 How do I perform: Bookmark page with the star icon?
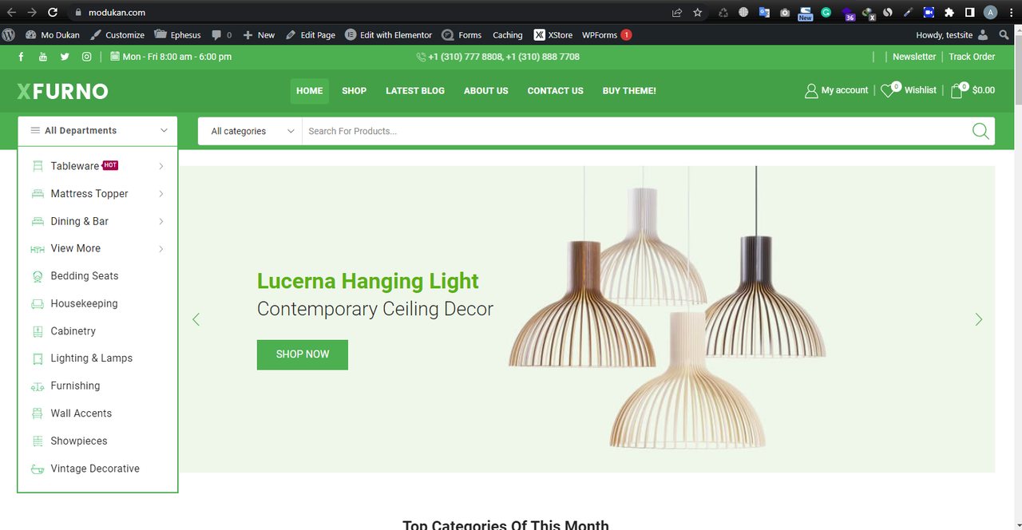[697, 12]
